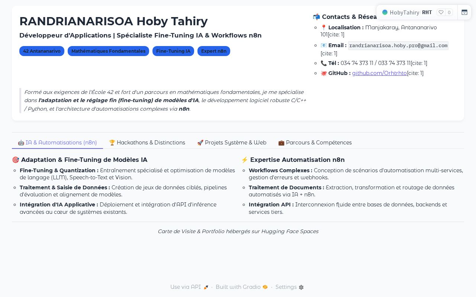Image resolution: width=476 pixels, height=297 pixels.
Task: Select the Parcours & Compétences tab
Action: click(x=315, y=143)
